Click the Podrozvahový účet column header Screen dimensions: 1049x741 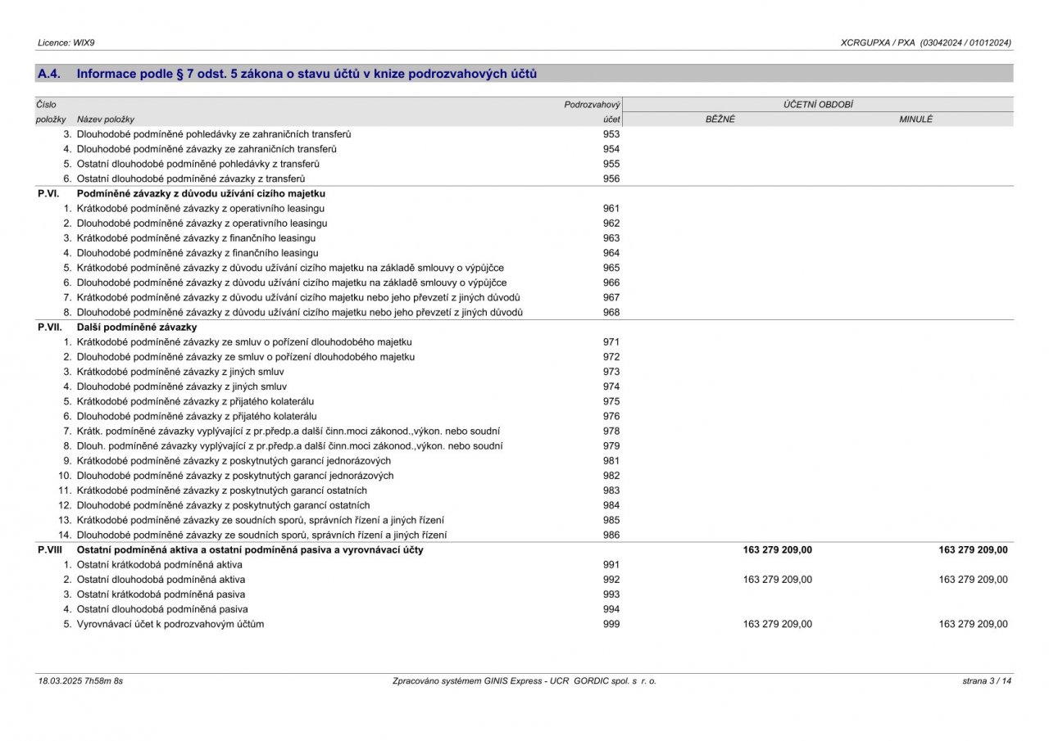[x=593, y=112]
